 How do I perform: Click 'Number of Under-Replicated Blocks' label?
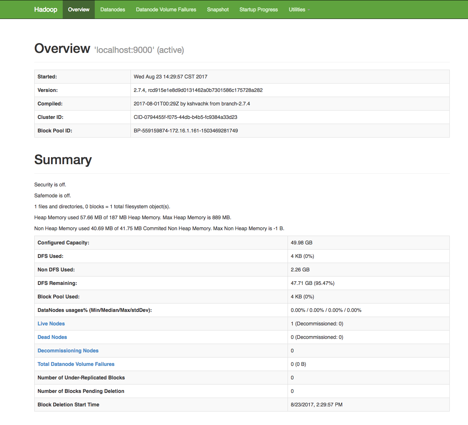click(81, 378)
